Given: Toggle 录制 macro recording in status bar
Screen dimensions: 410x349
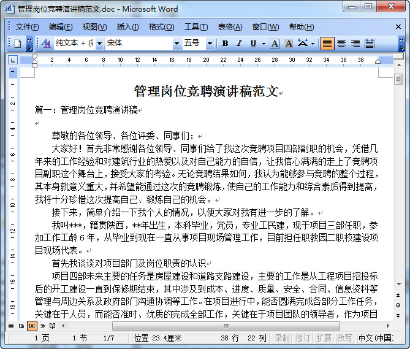Looking at the screenshot, I should click(282, 339).
